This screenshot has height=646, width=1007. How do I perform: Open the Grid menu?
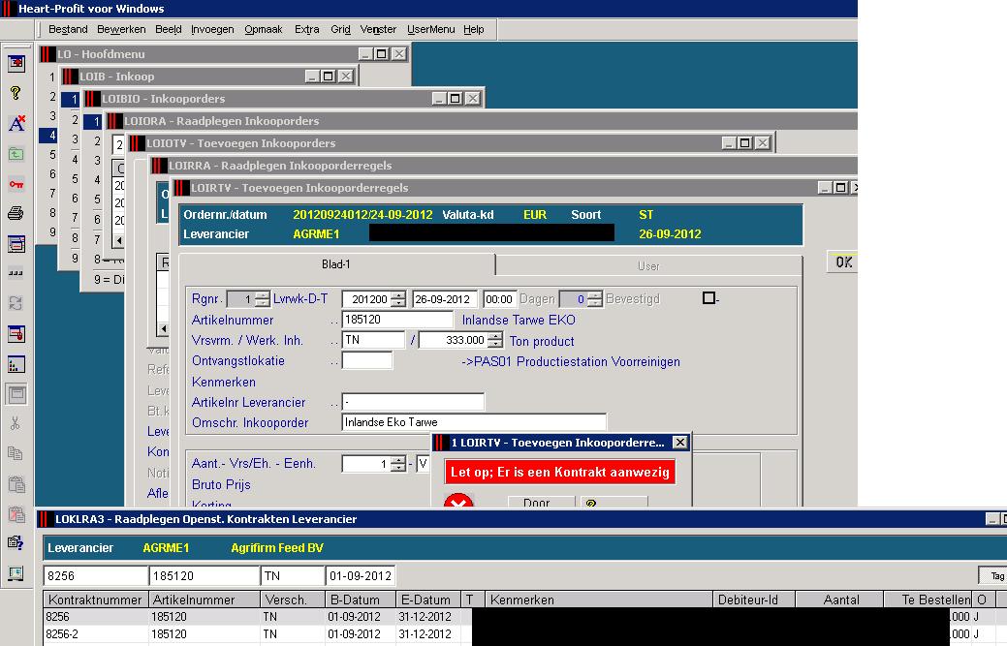[340, 29]
